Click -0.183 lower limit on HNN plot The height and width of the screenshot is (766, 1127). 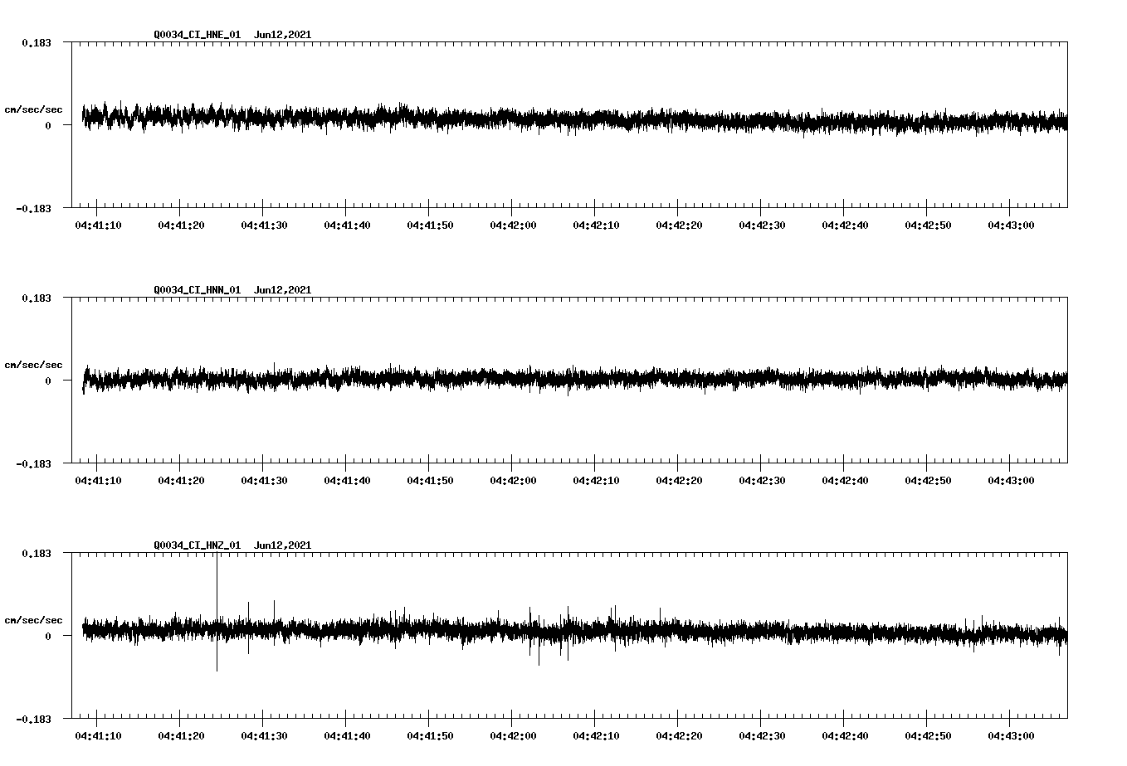click(33, 463)
